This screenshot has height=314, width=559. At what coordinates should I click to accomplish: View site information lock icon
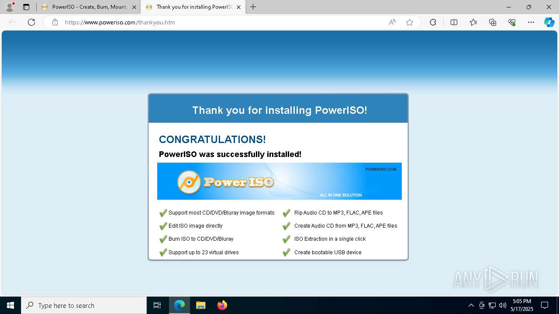55,22
